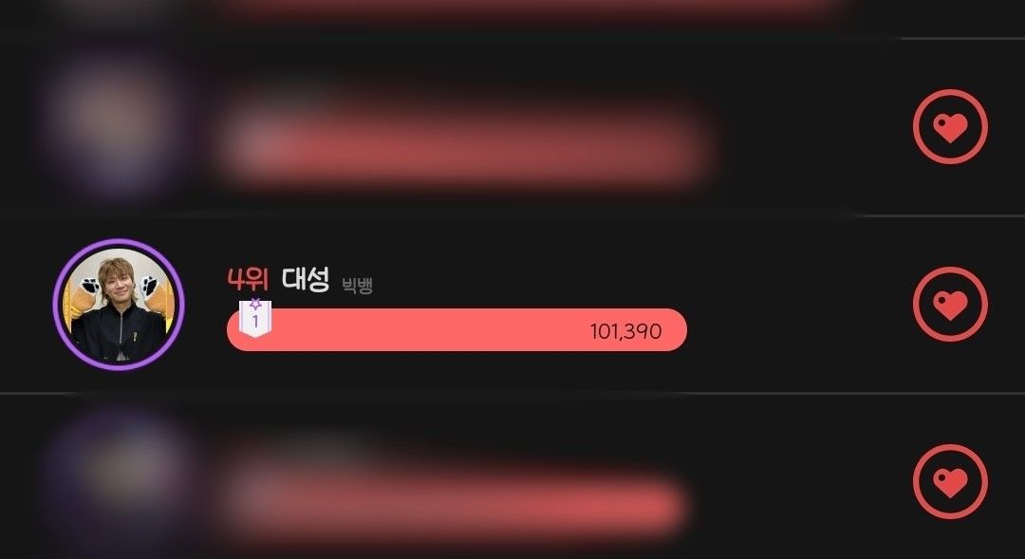1025x559 pixels.
Task: Click the blurred profile picture above 대성
Action: (111, 124)
